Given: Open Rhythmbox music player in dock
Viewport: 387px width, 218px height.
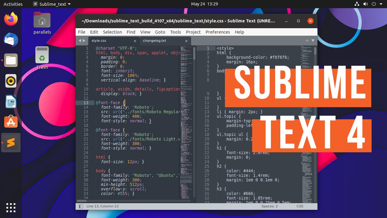Looking at the screenshot, I should tap(11, 81).
